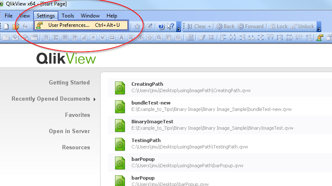This screenshot has height=186, width=332.
Task: Click path text ending bundleTest-new.qvw
Action: click(x=211, y=109)
